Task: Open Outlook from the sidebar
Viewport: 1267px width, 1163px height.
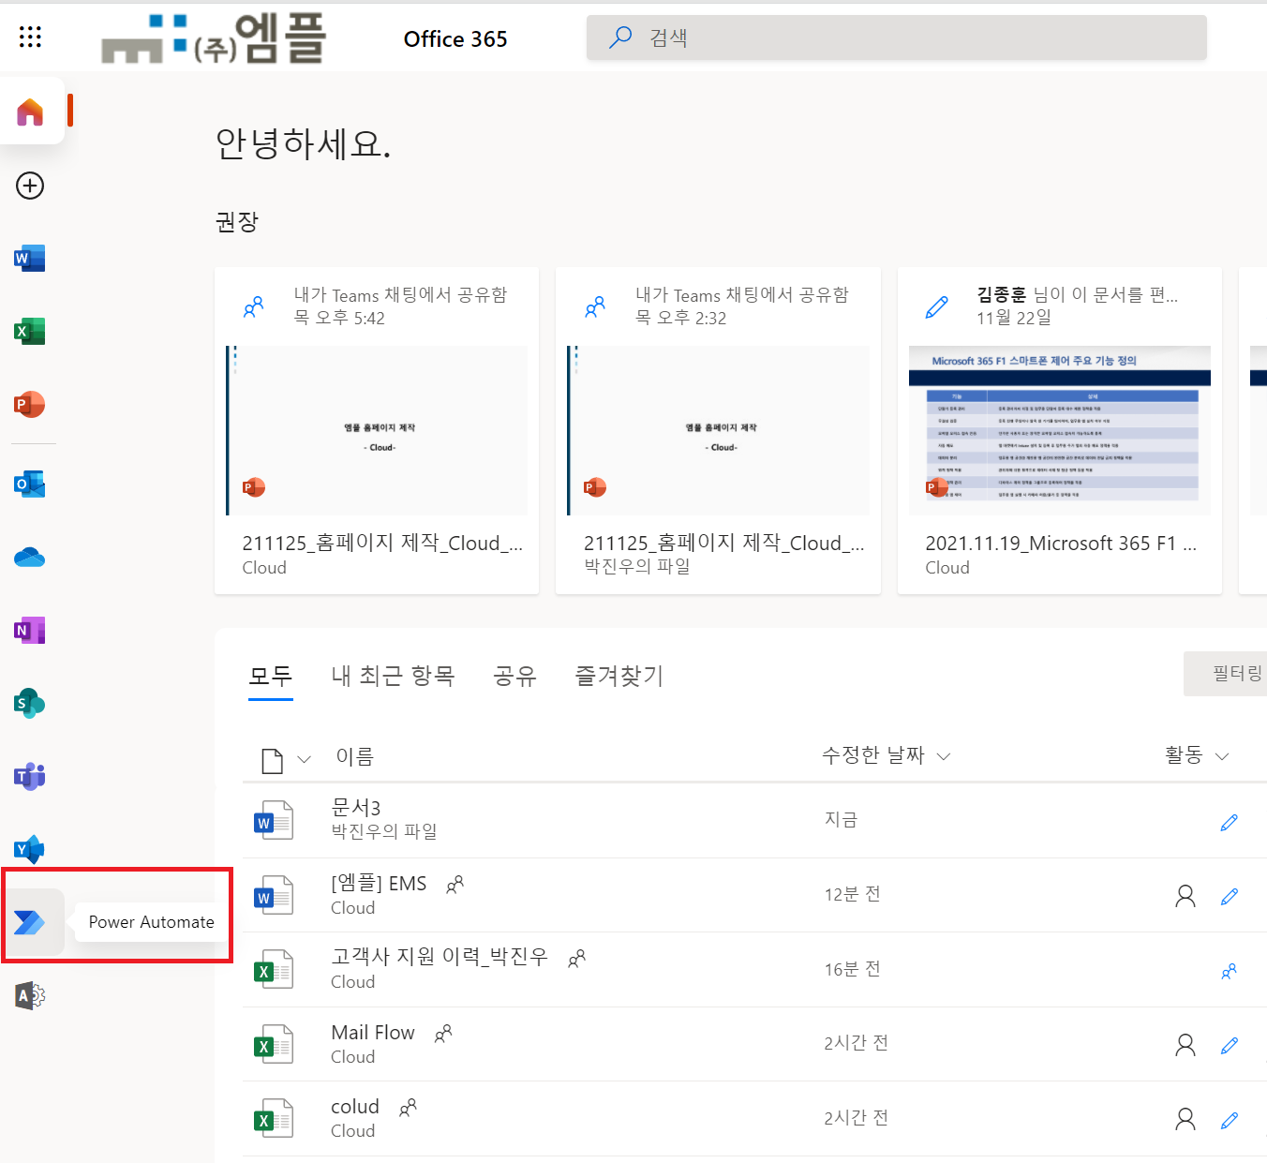Action: [x=30, y=485]
